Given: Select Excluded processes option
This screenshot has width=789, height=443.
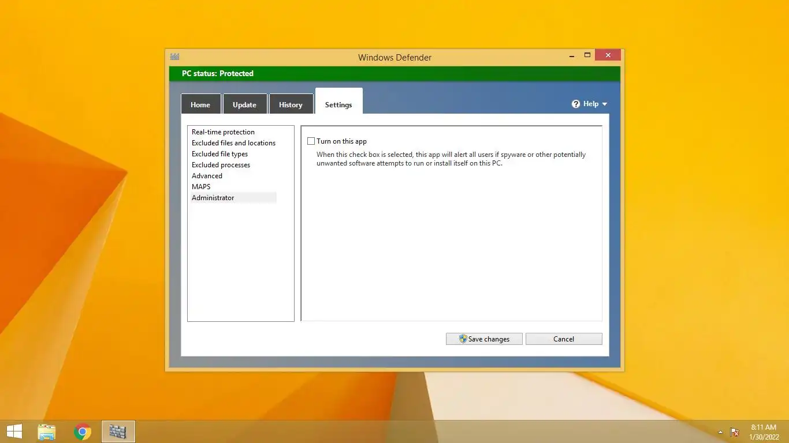Looking at the screenshot, I should pyautogui.click(x=234, y=165).
